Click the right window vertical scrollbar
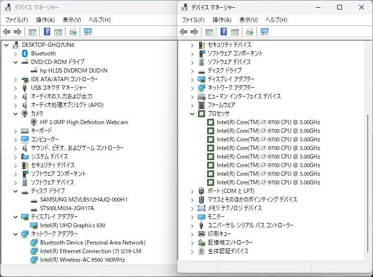The height and width of the screenshot is (277, 373). [x=368, y=183]
